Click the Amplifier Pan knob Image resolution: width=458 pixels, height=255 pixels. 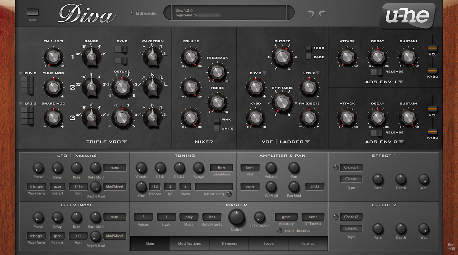(294, 167)
